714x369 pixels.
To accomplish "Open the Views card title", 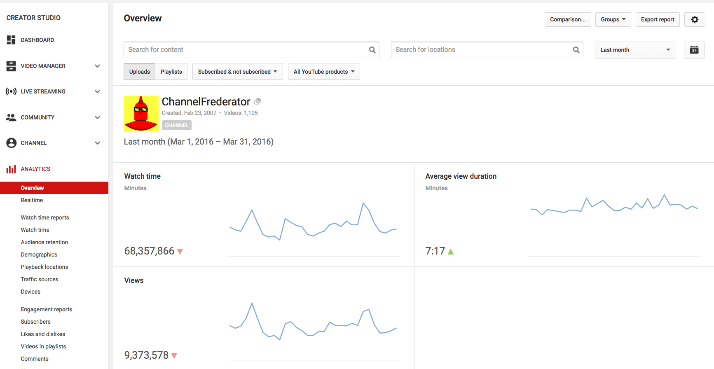I will pyautogui.click(x=134, y=280).
